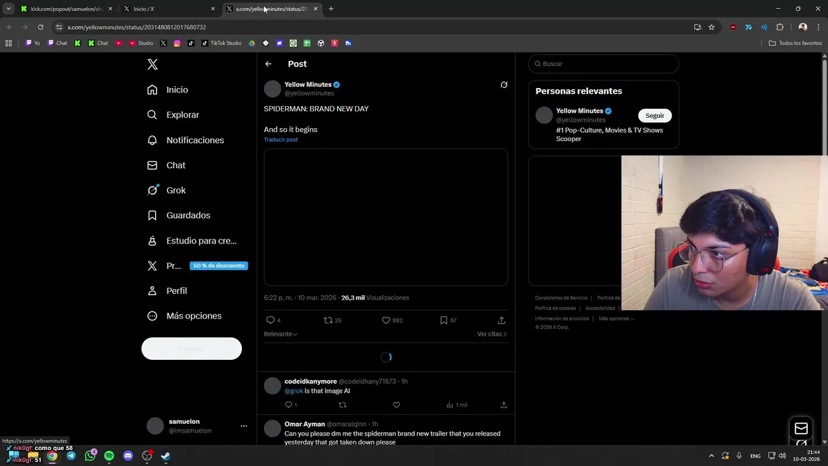Open Discord from the taskbar
Screen dimensions: 828x466
coord(128,456)
